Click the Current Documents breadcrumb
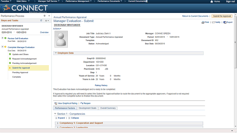This screenshot has width=237, height=133. coord(137,1)
